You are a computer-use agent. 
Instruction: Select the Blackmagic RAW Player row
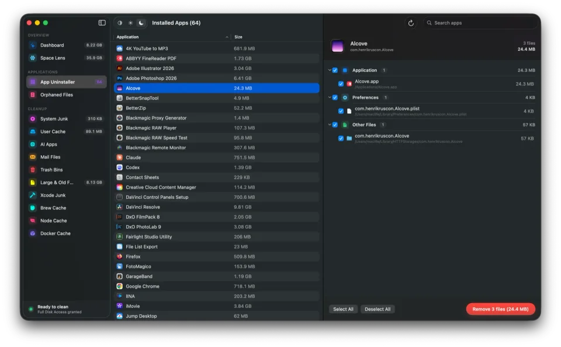217,128
